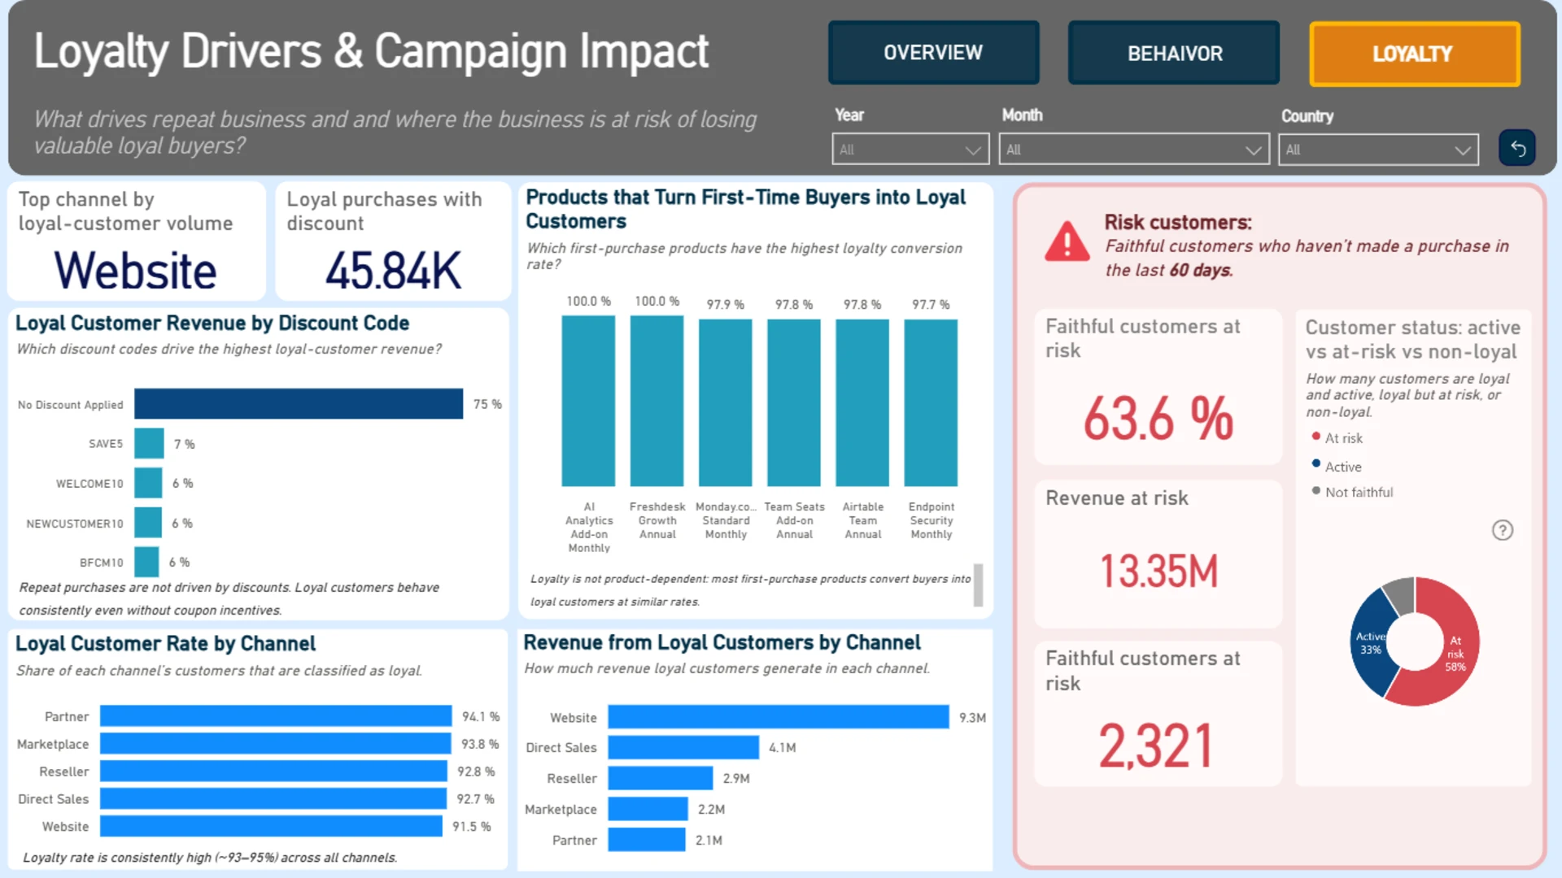
Task: Toggle the Active legend marker
Action: [1315, 464]
